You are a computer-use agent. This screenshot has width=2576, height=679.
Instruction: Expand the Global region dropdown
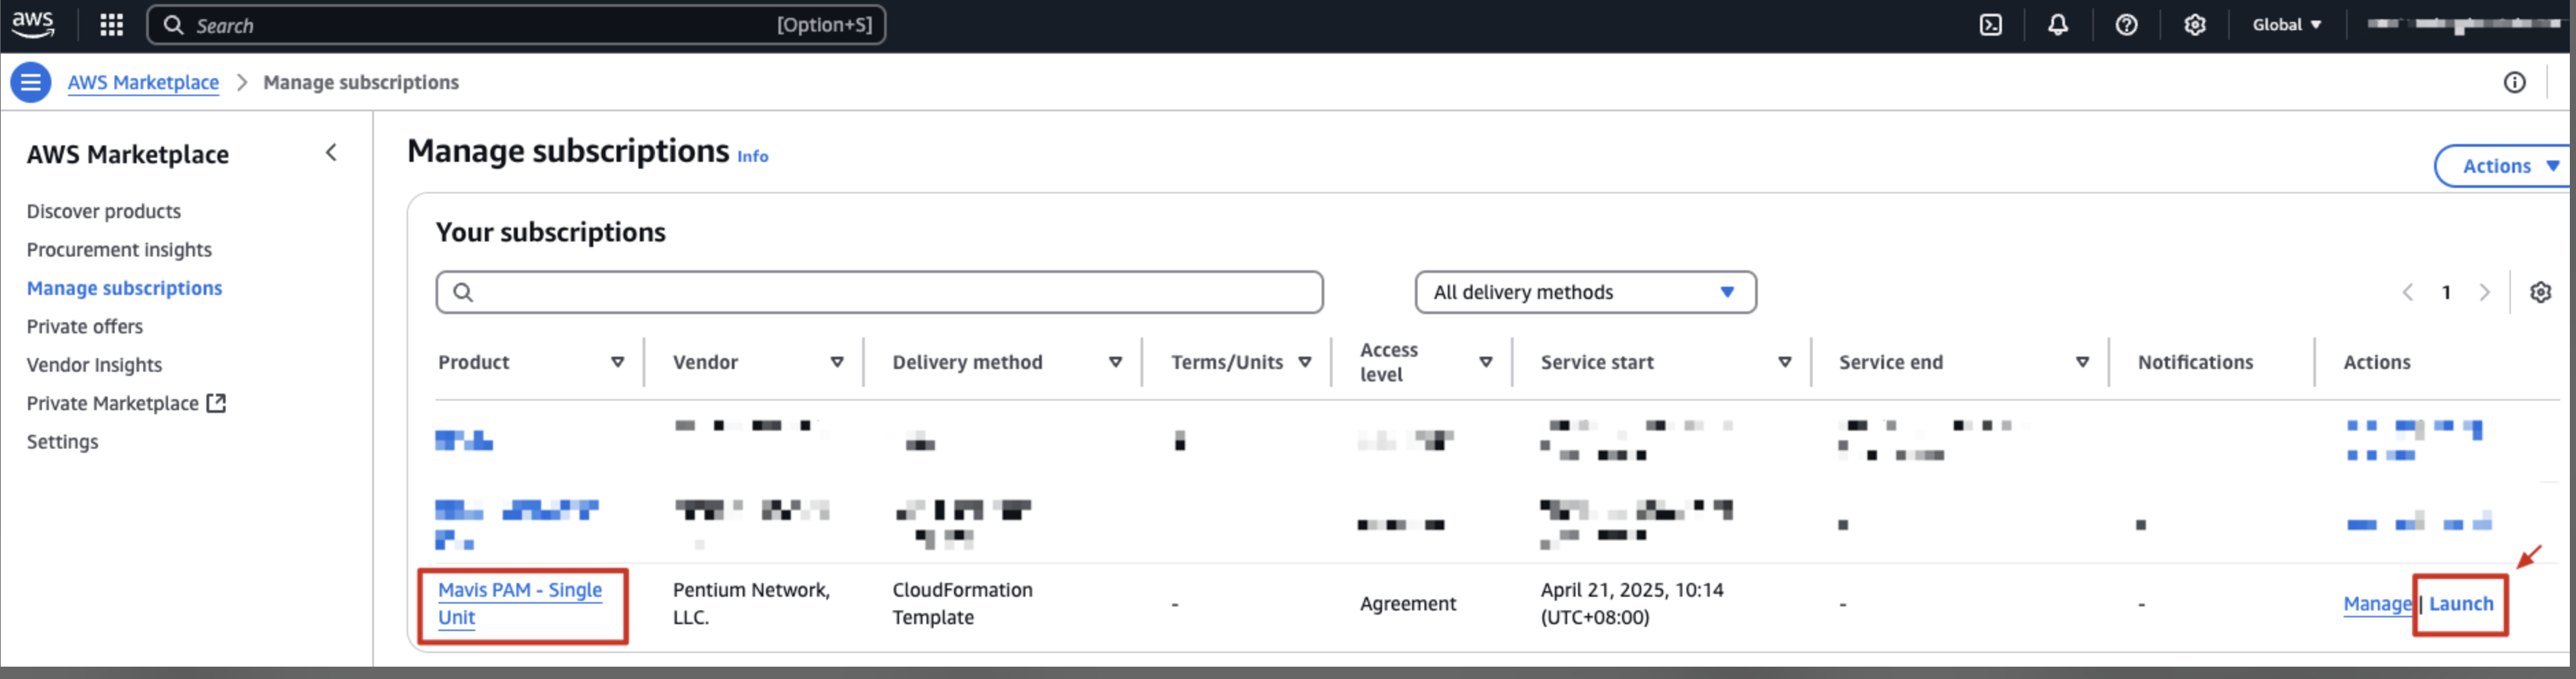click(2286, 25)
